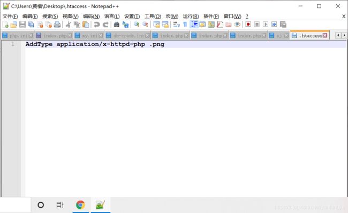The width and height of the screenshot is (348, 213).
Task: Close the my.ini tab
Action: pyautogui.click(x=101, y=35)
